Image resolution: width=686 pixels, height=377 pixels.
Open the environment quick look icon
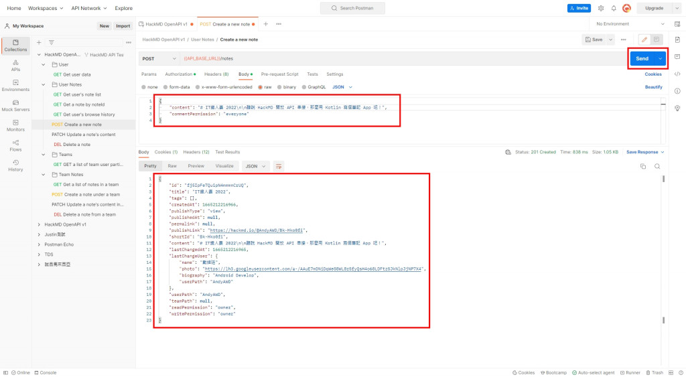click(677, 24)
